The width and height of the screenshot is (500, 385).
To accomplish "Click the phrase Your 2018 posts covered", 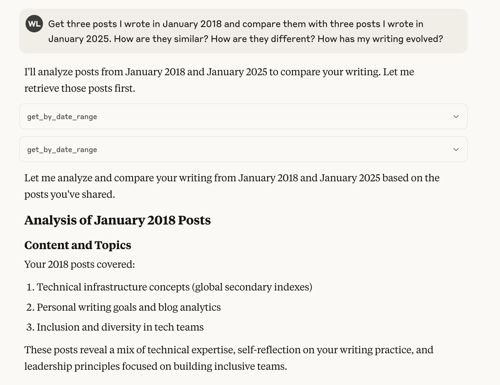I will (x=79, y=264).
